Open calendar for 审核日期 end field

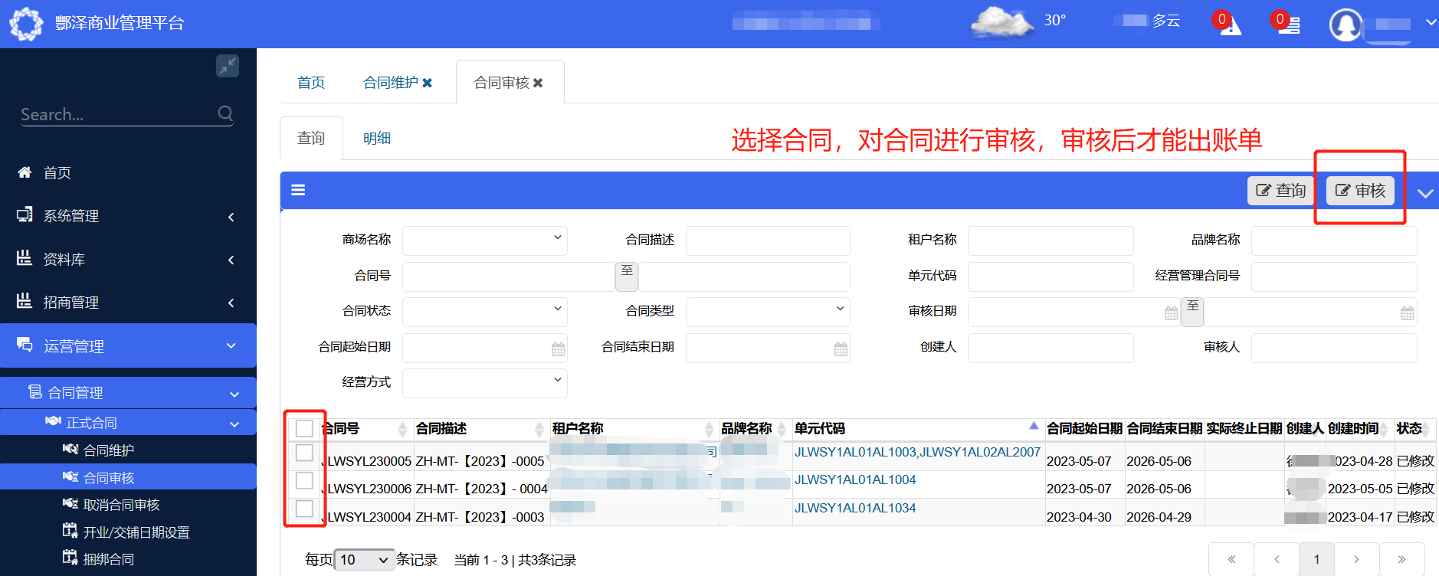(1407, 313)
